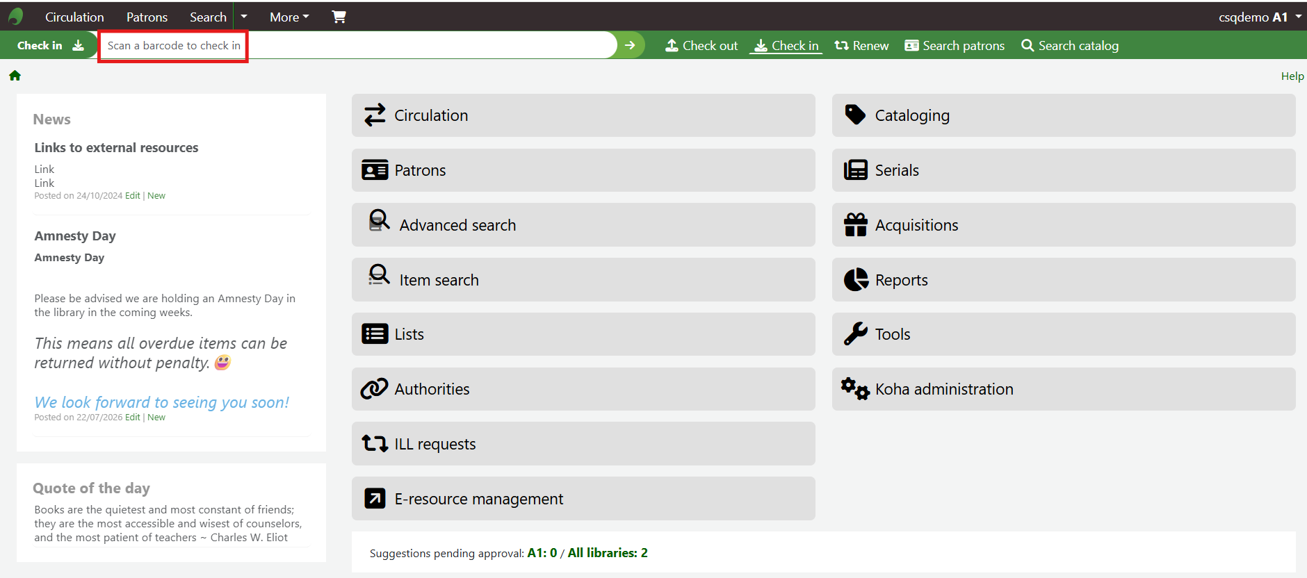Open Koha administration gears icon
Viewport: 1307px width, 578px height.
tap(855, 389)
